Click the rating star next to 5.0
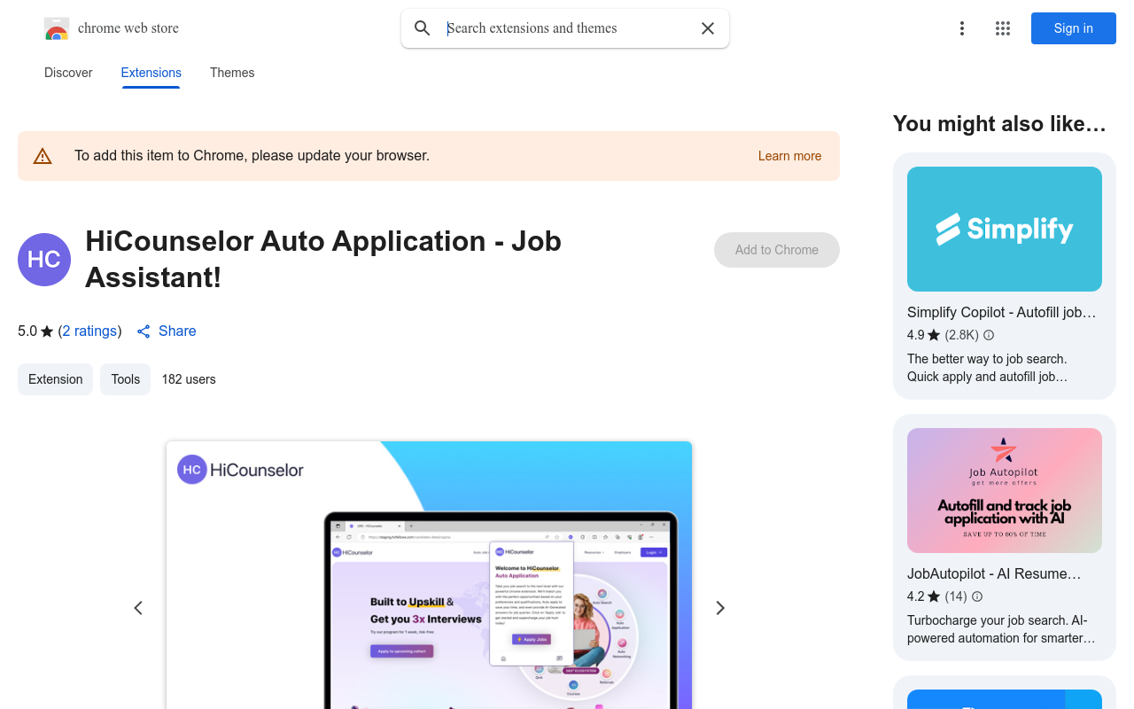 coord(47,331)
